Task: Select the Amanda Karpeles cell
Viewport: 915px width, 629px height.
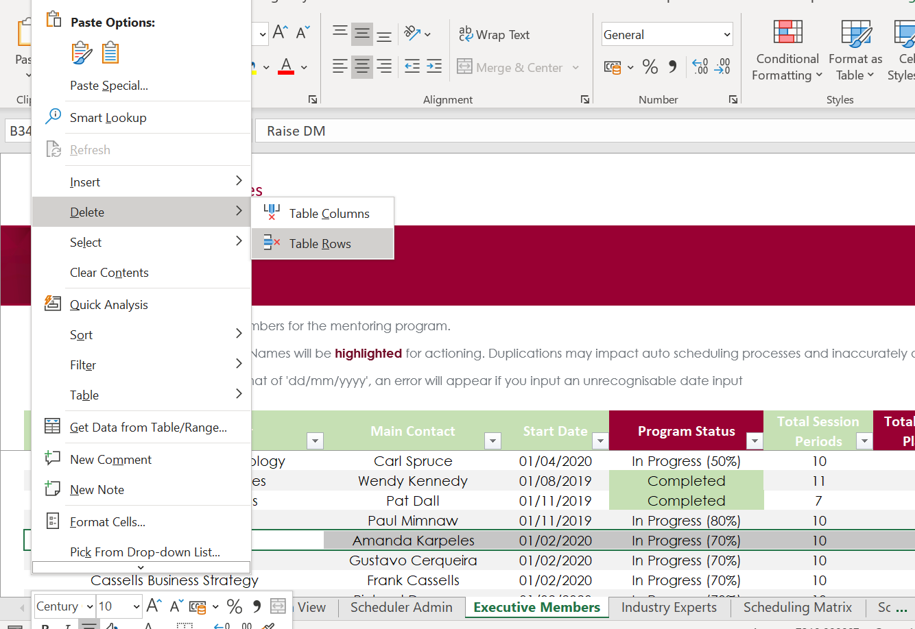Action: pos(413,541)
